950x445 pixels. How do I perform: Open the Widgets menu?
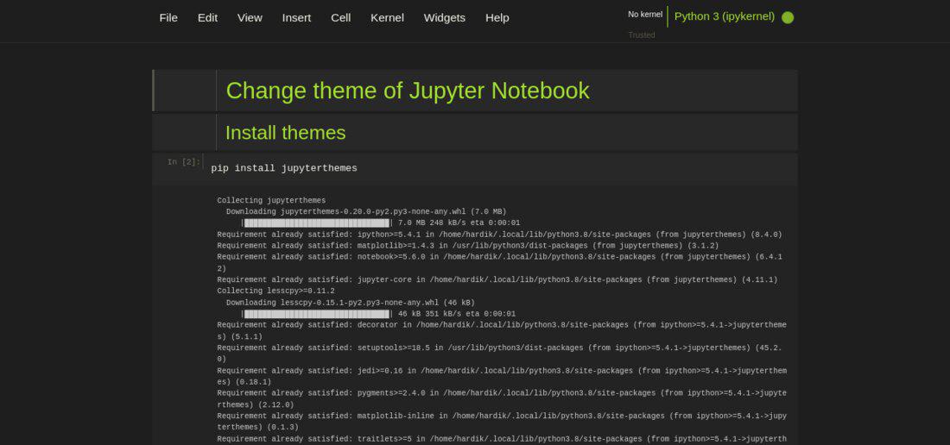444,17
